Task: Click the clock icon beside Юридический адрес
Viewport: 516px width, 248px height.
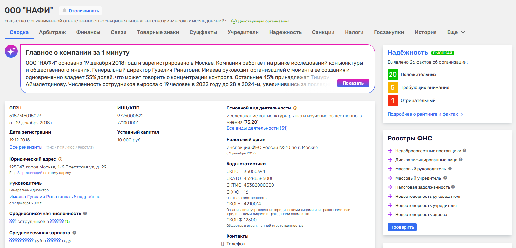Action: click(x=60, y=159)
